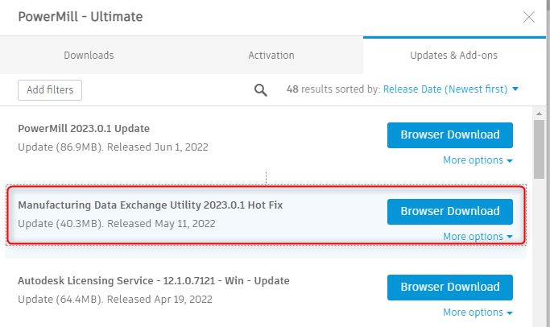Select the Updates & Add-ons tab
550x327 pixels.
point(456,56)
